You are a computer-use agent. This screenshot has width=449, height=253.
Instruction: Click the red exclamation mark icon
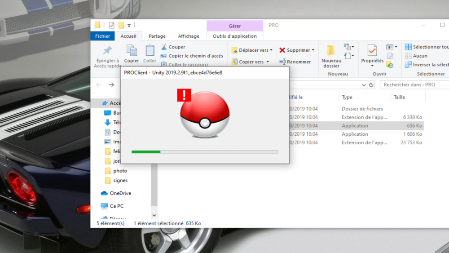tap(184, 95)
